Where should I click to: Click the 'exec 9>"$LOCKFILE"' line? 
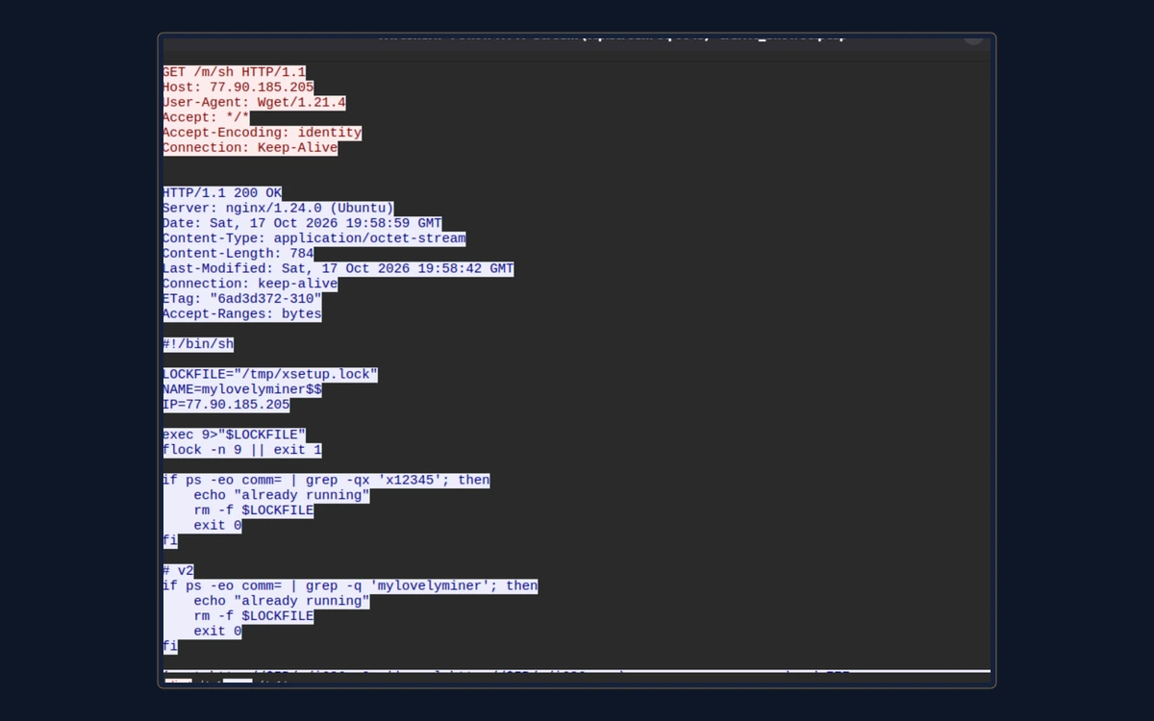(x=234, y=435)
